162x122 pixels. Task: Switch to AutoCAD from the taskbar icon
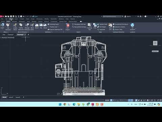click(x=93, y=104)
